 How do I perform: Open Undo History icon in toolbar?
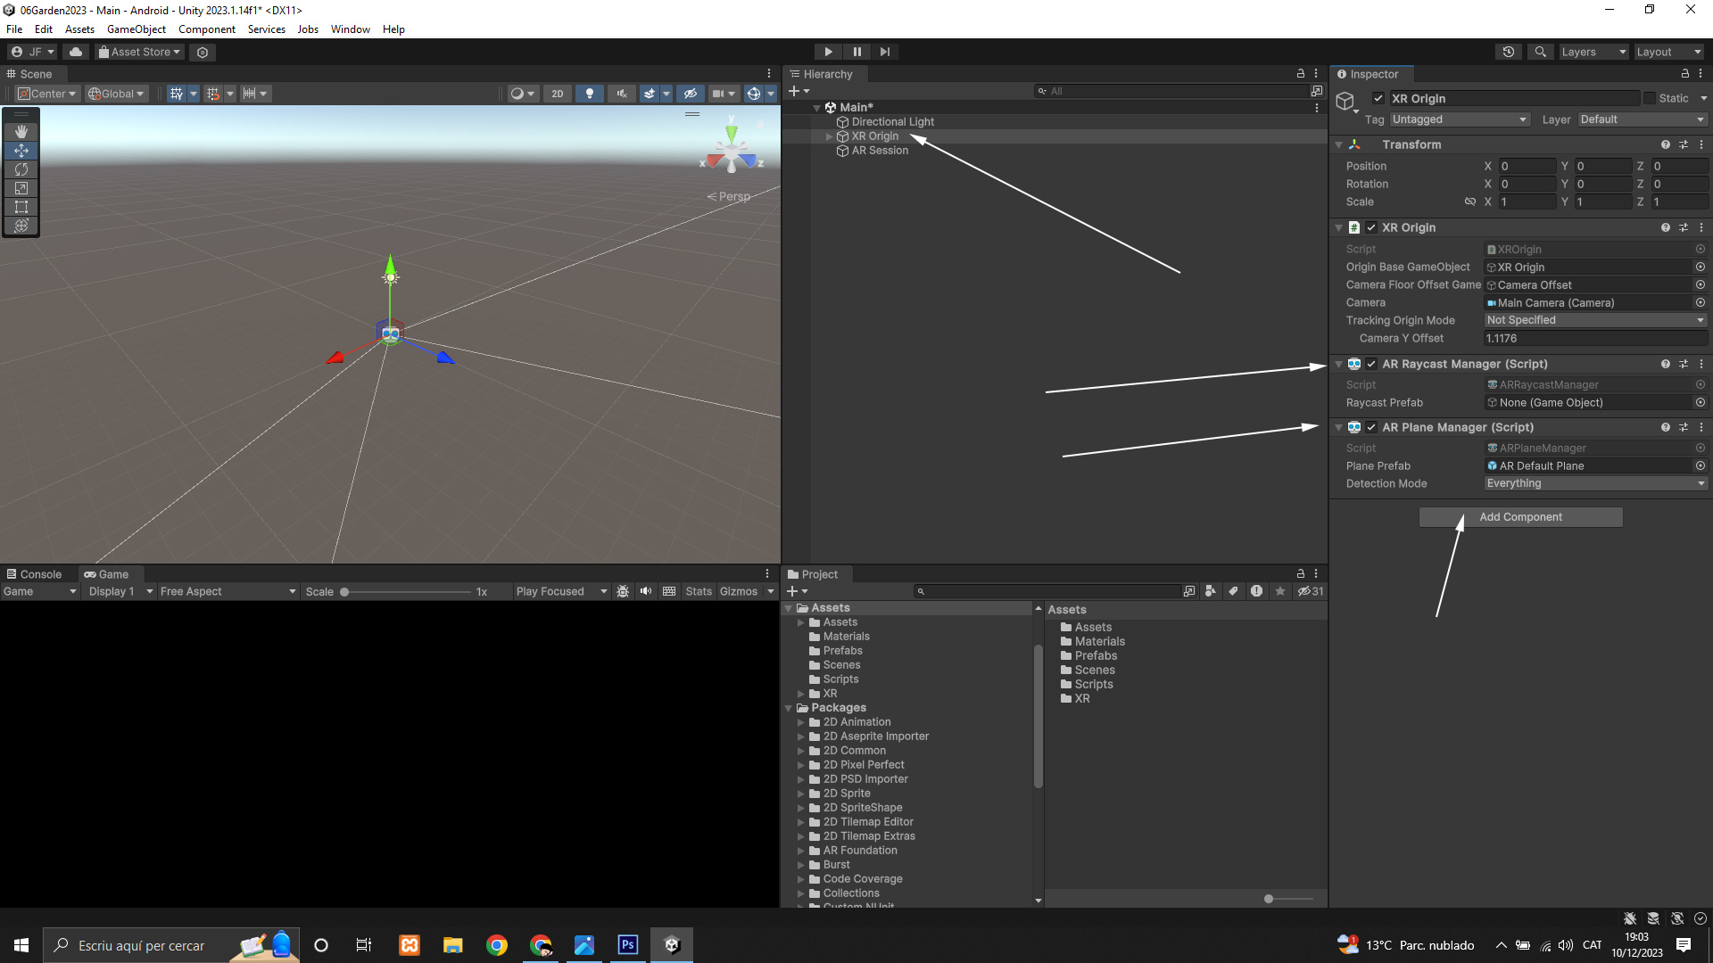[1509, 52]
